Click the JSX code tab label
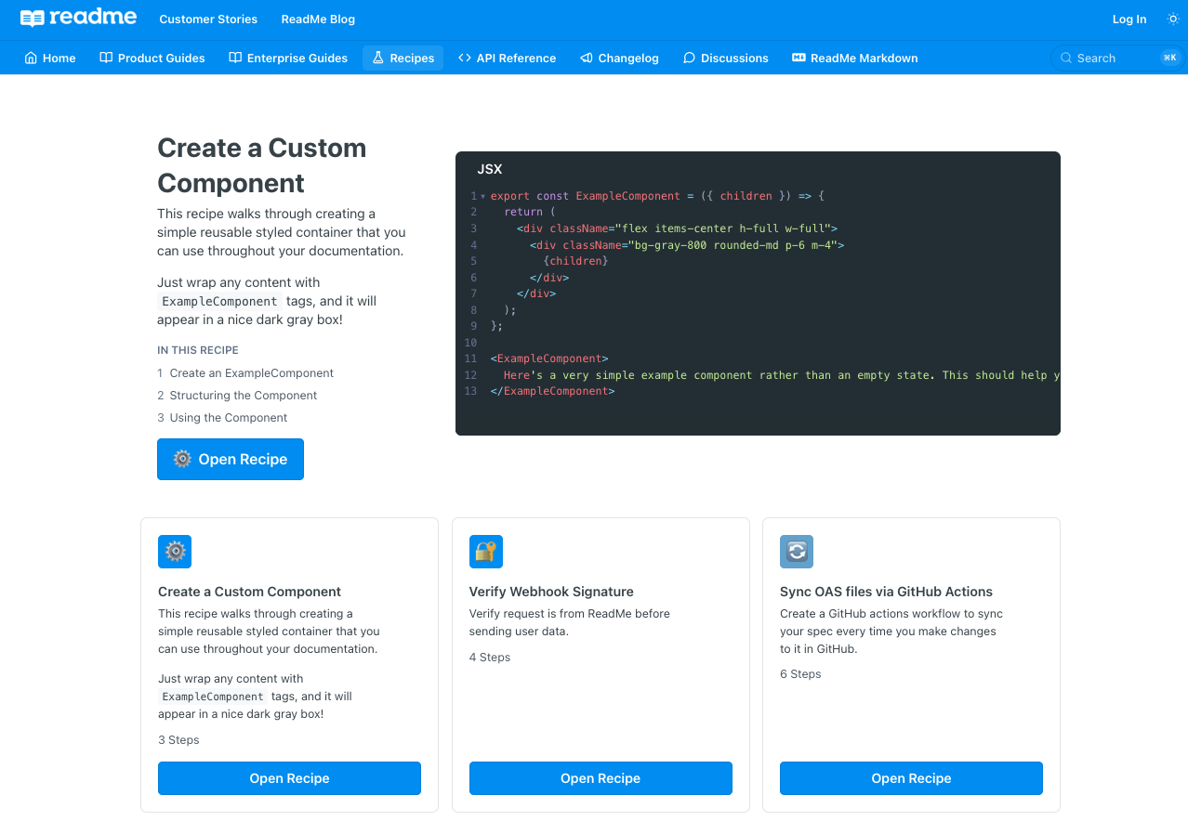This screenshot has width=1188, height=821. coord(489,169)
